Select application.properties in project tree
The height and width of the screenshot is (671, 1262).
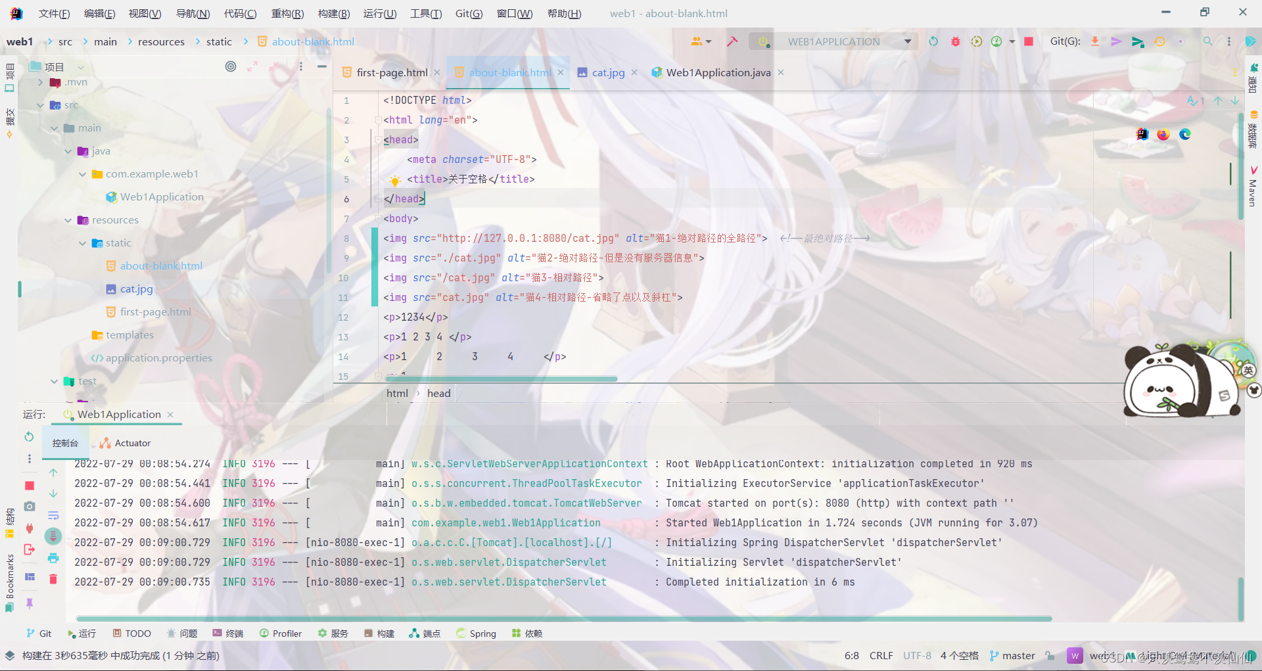point(158,358)
